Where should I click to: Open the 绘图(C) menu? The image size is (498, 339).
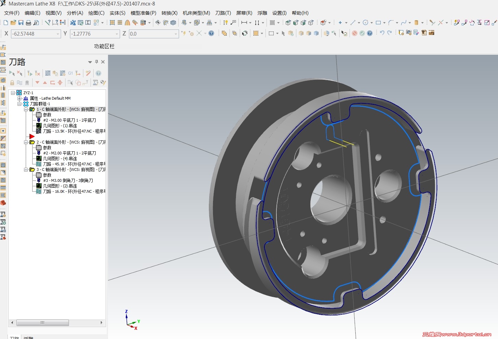coord(96,13)
